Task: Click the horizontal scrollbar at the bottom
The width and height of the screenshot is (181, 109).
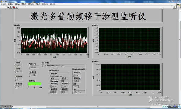Action: 98,107
